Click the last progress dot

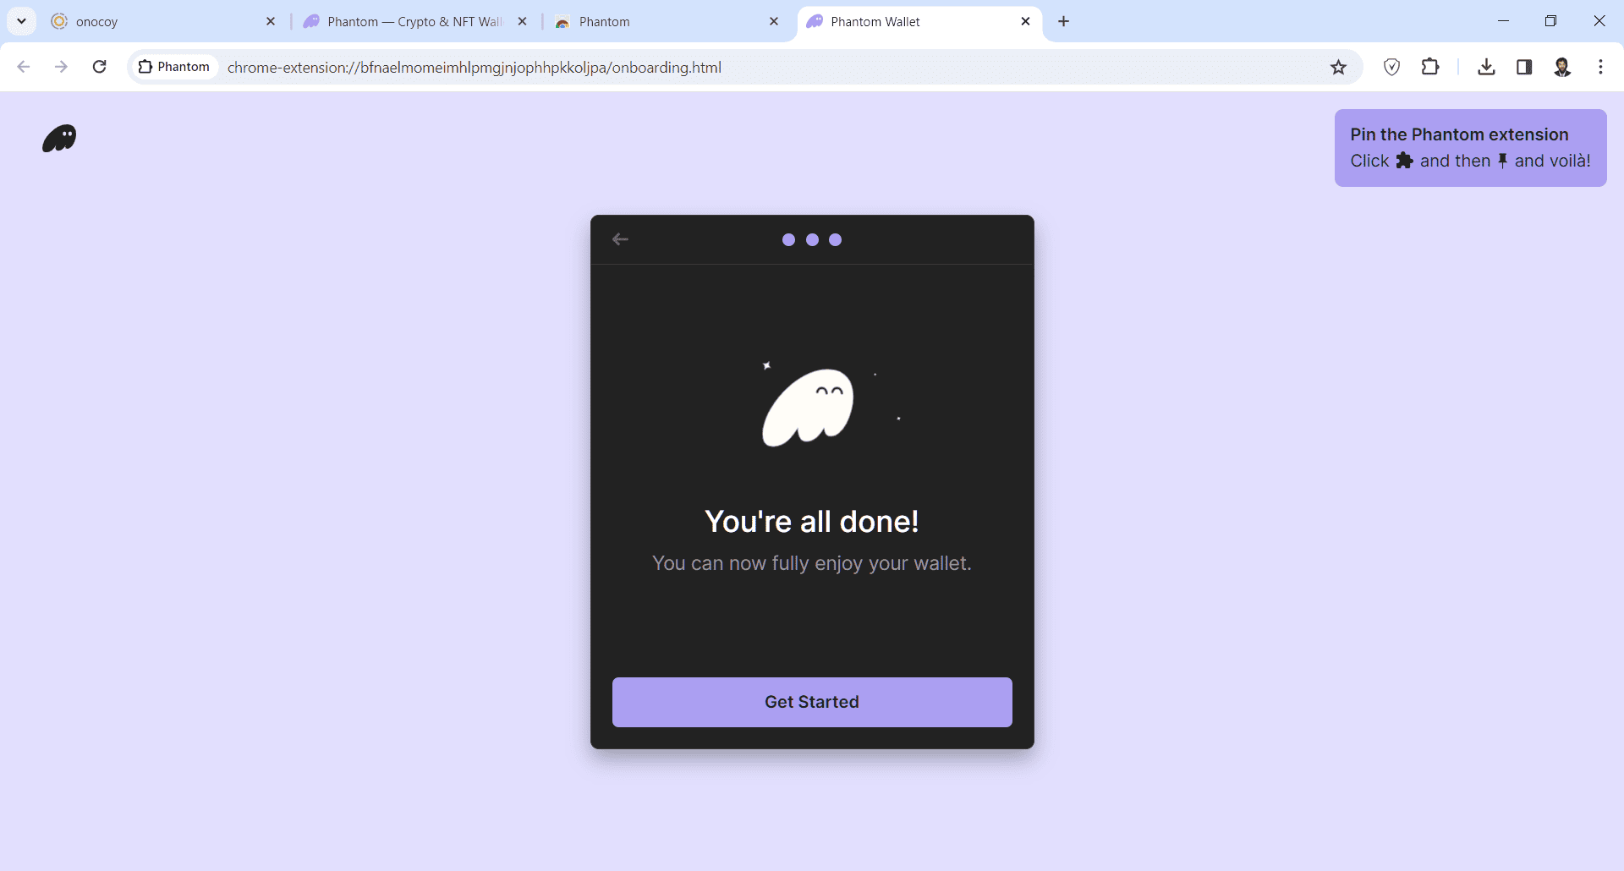pyautogui.click(x=835, y=240)
